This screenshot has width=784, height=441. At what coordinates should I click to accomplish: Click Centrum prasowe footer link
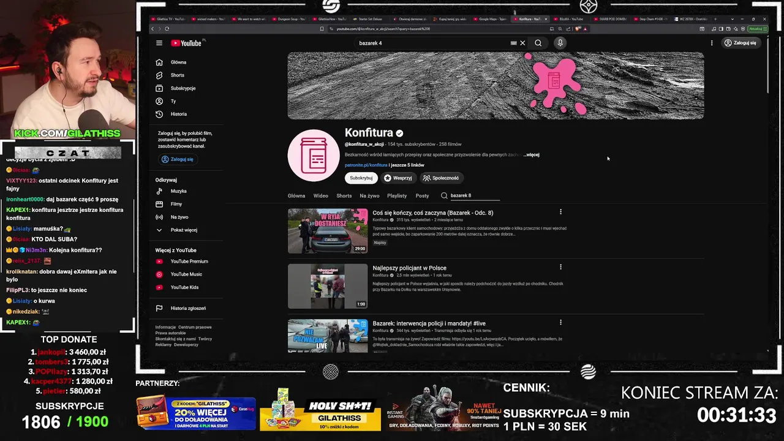point(195,327)
